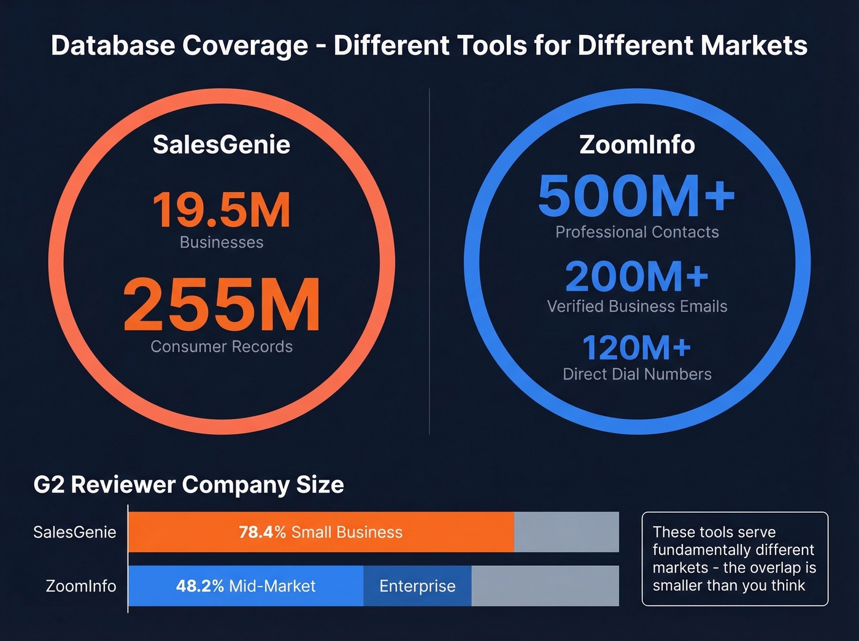Select the Enterprise segment of ZoomInfo's bar
This screenshot has height=641, width=859.
[417, 586]
